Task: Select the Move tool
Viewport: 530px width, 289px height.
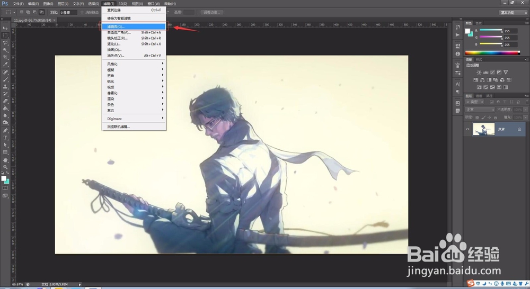Action: [x=5, y=29]
